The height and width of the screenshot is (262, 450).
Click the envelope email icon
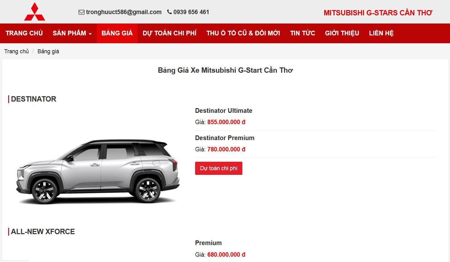click(x=81, y=12)
